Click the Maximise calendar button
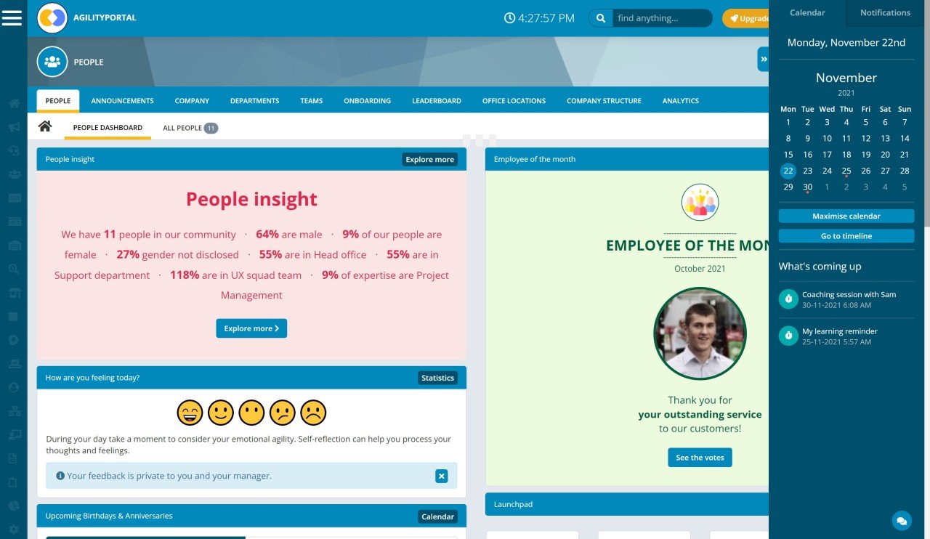 point(846,216)
